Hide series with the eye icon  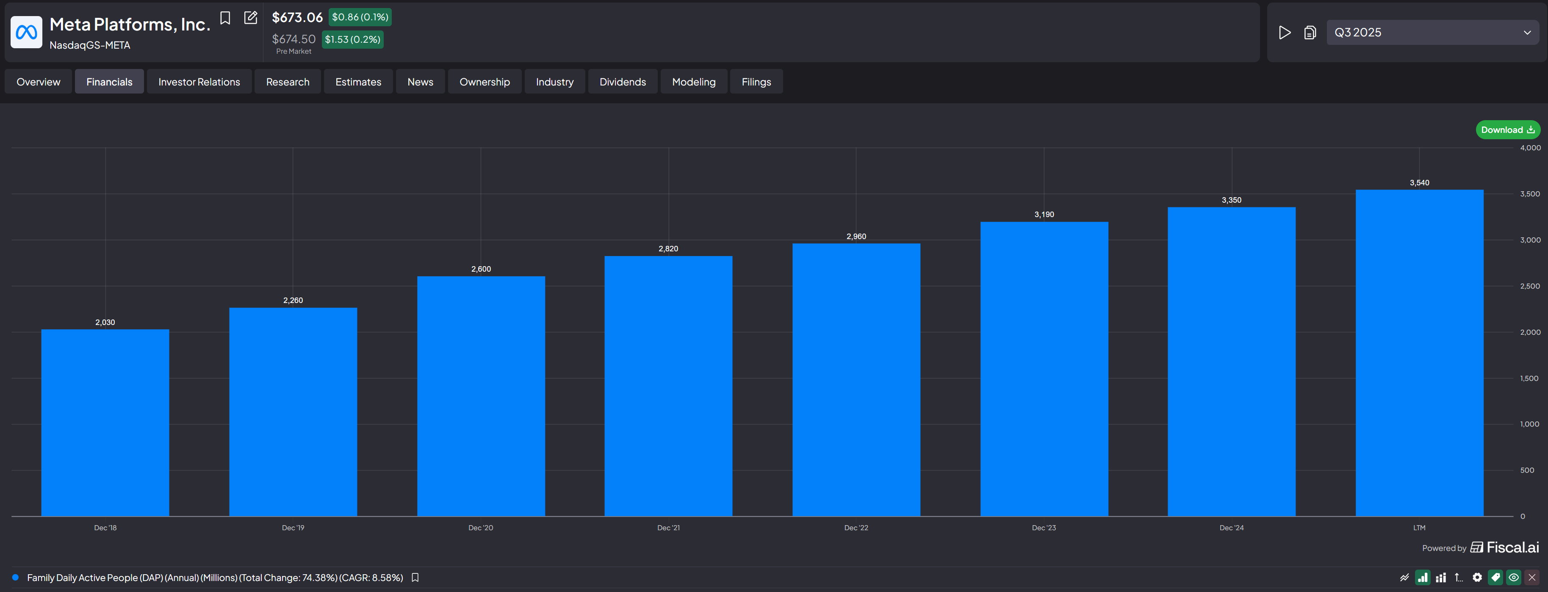pyautogui.click(x=1514, y=578)
